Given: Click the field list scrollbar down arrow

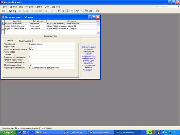Looking at the screenshot, I should click(x=98, y=33).
